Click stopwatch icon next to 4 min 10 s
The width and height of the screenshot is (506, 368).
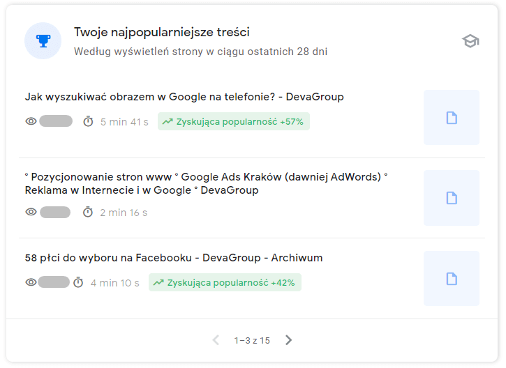(x=78, y=282)
